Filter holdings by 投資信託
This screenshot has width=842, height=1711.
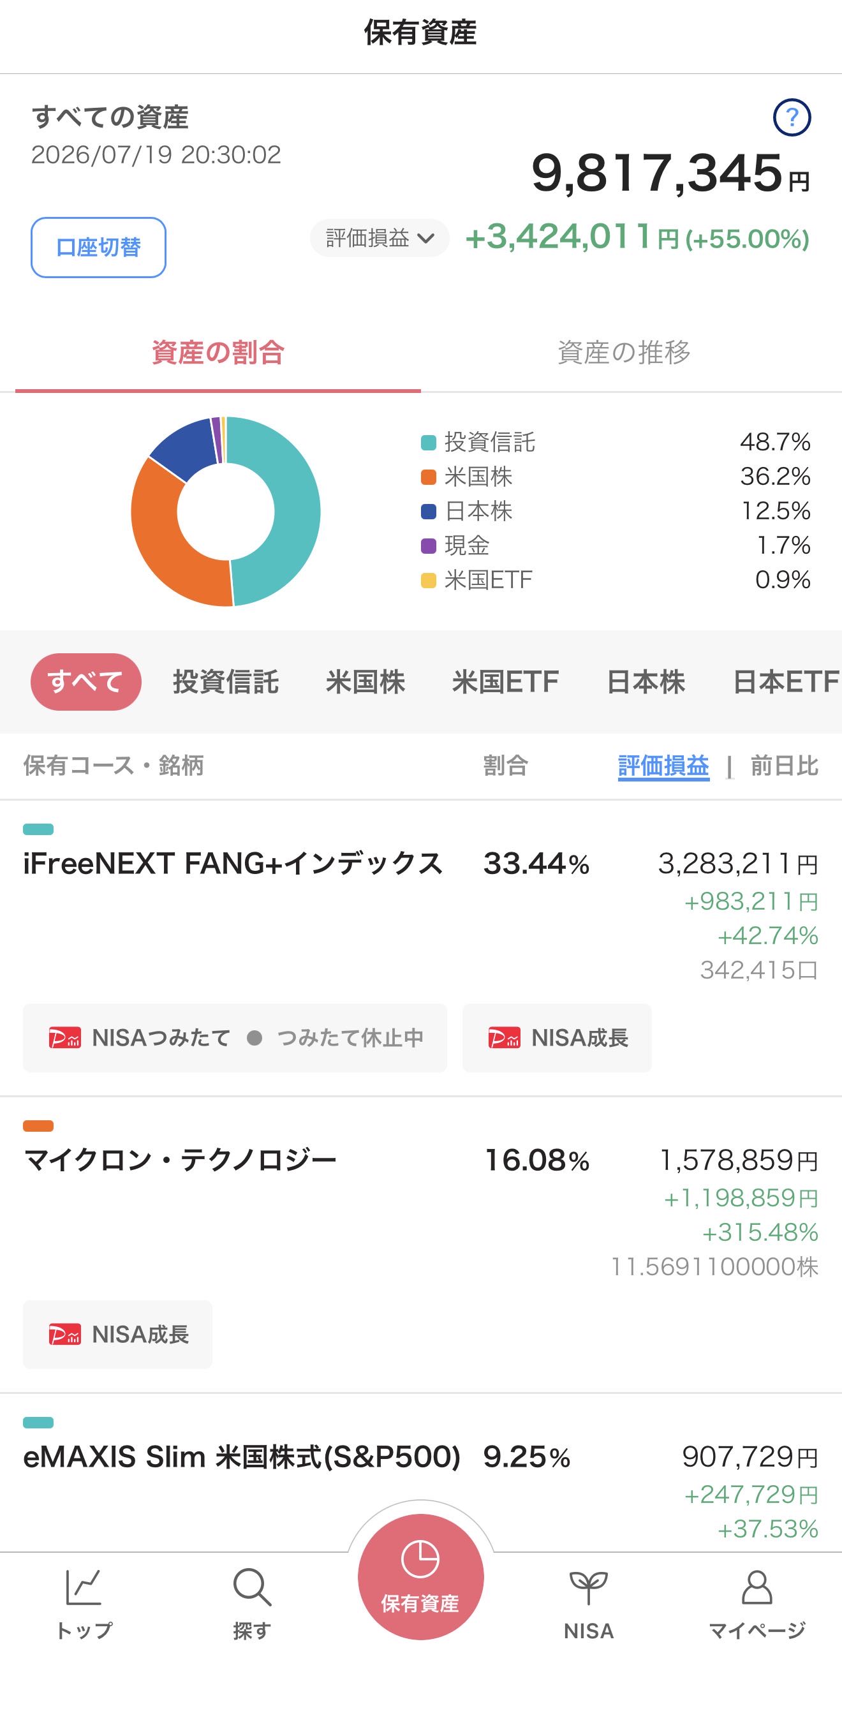pyautogui.click(x=226, y=682)
